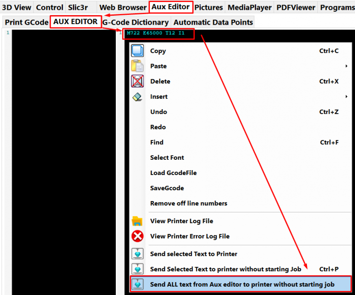Switch to the 3D View tab
Viewport: 355px width, 295px height.
click(17, 7)
